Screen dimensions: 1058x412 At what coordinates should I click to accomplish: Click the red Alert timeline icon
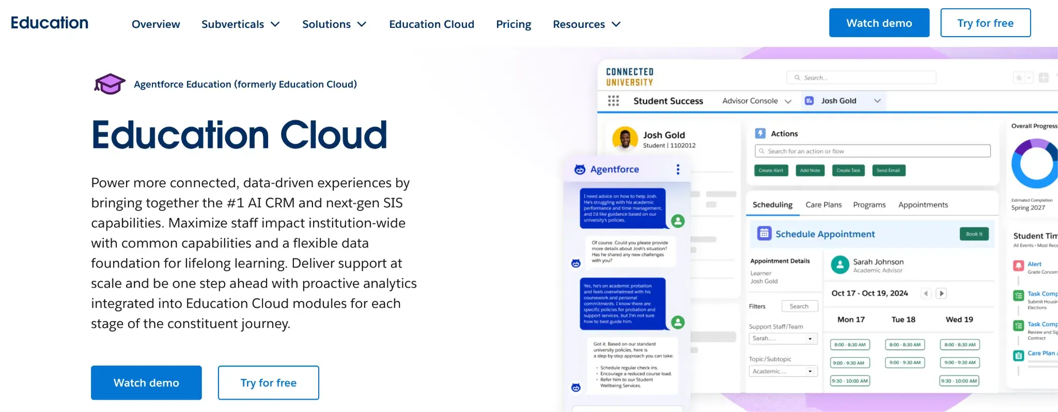1018,266
